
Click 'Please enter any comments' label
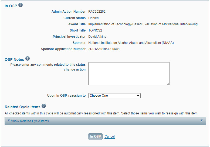coord(48,67)
